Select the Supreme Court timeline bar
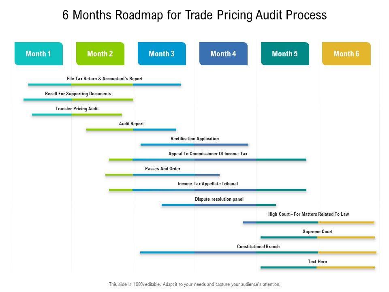Viewport: 389px width, 292px height. point(318,237)
